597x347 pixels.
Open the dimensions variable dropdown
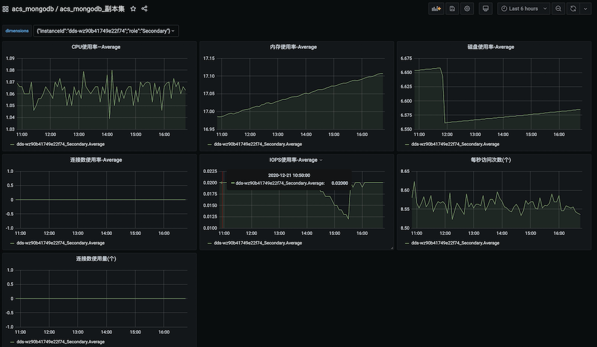coord(106,31)
